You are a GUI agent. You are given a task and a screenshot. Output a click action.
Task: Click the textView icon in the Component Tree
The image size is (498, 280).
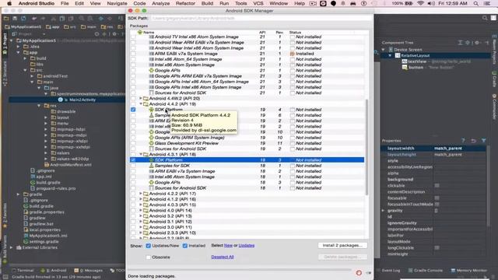click(405, 61)
